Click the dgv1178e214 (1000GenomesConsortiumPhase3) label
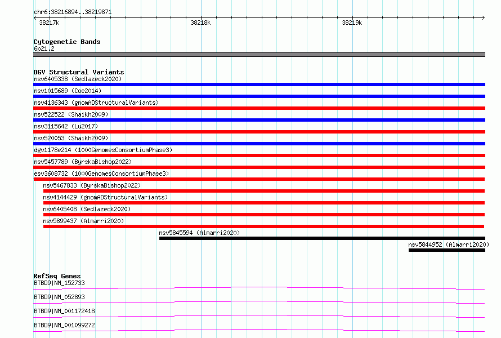Screen dimensions: 501x338 (x=103, y=150)
